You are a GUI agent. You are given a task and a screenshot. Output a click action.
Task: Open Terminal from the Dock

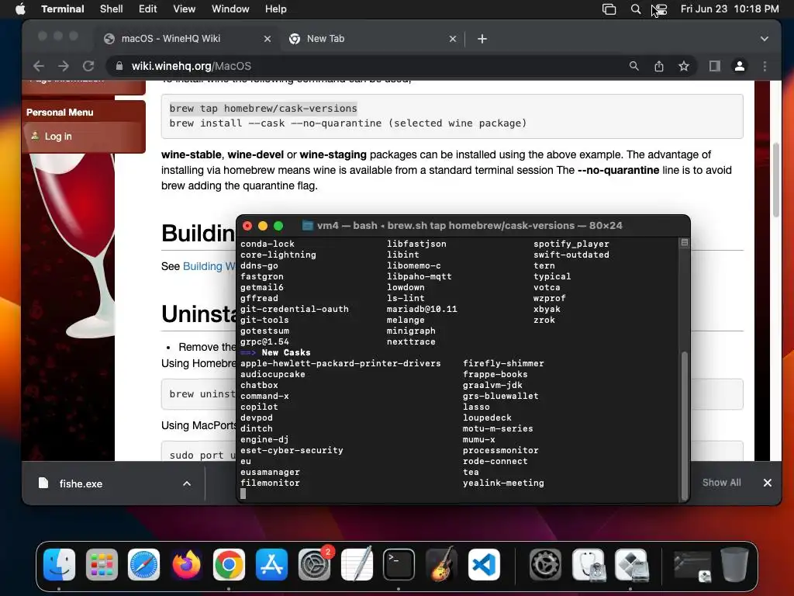click(x=399, y=565)
